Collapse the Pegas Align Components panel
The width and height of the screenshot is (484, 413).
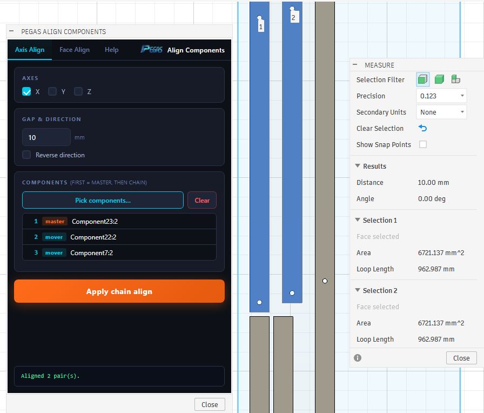pyautogui.click(x=11, y=31)
